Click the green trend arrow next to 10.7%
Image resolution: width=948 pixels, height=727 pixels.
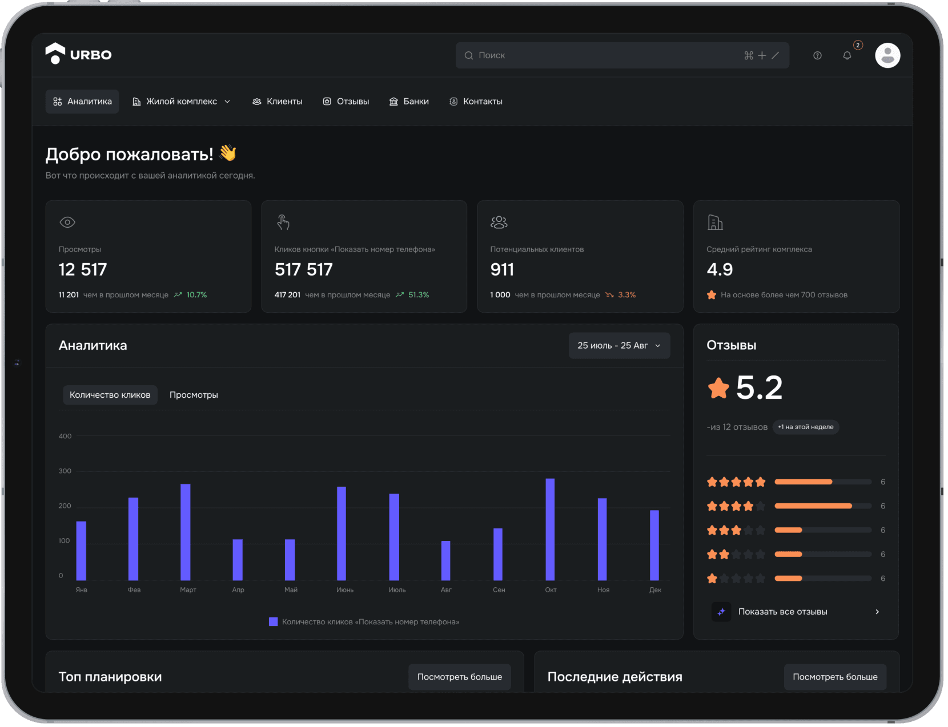pos(178,295)
